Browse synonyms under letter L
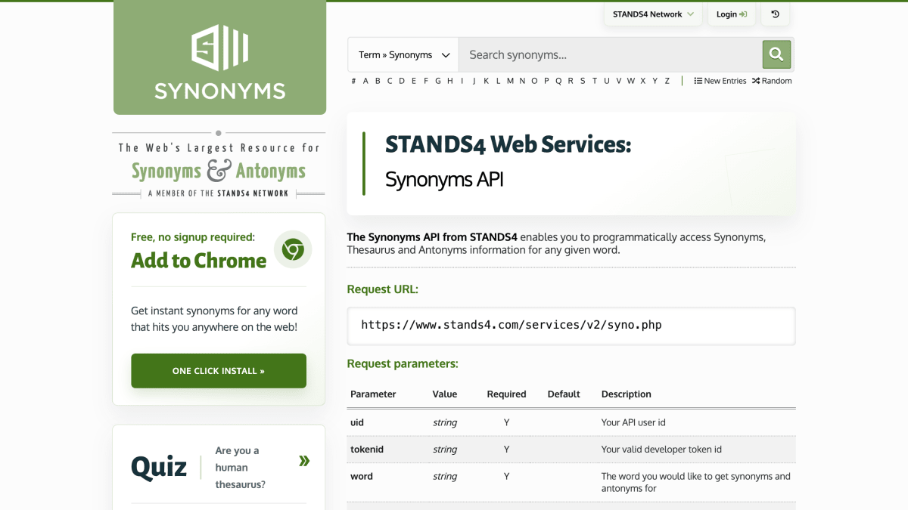Screen dimensions: 908x510 coord(498,81)
